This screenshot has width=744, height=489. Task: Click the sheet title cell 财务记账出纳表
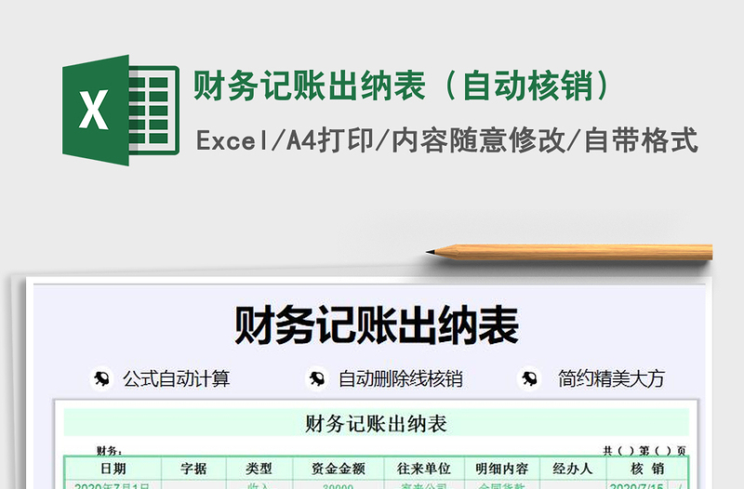click(377, 423)
